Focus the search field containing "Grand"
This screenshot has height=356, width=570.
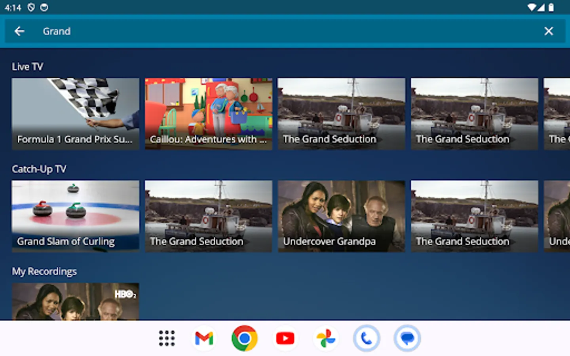285,31
